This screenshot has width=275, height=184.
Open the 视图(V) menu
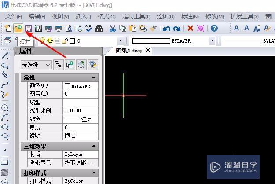[60, 16]
